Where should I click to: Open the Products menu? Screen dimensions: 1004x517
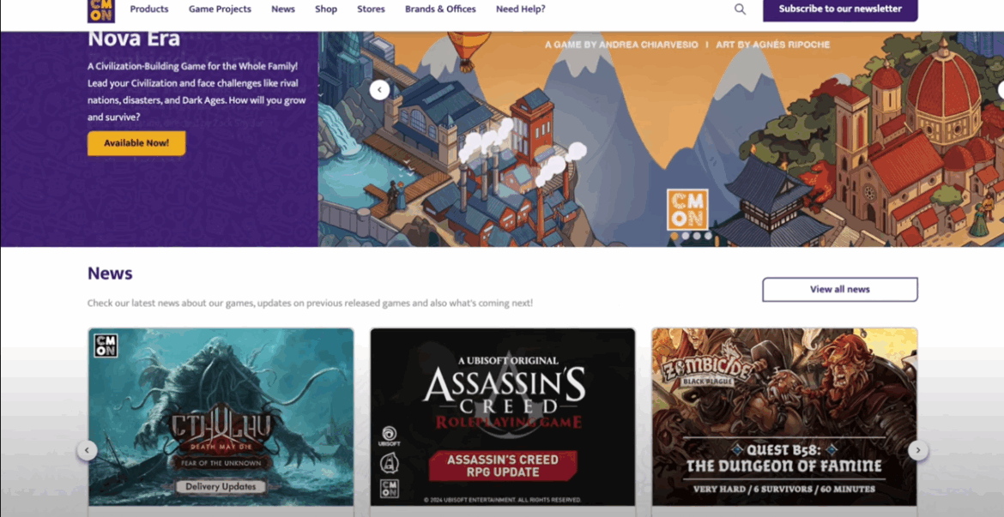(x=149, y=9)
